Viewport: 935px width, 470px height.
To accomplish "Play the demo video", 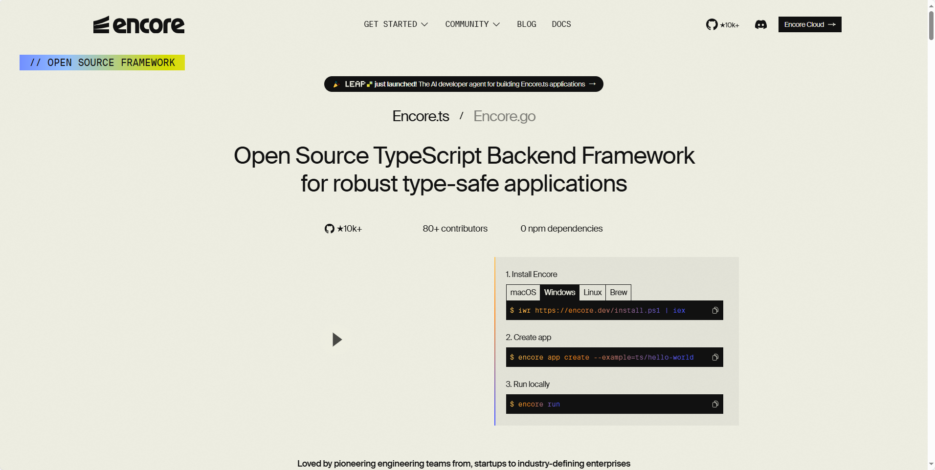I will click(x=337, y=340).
